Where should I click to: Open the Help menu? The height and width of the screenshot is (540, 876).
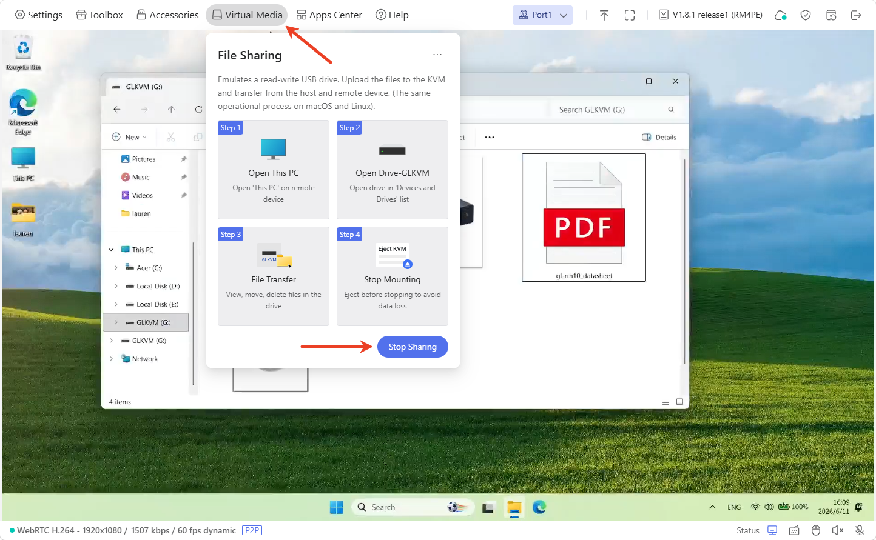pos(392,15)
